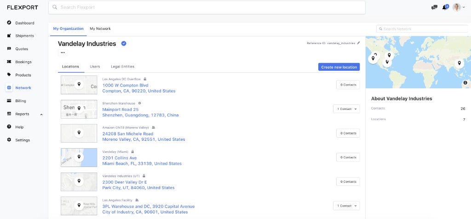
Task: Click the gear icon beside Shenzhen Warehouse
Action: (139, 104)
